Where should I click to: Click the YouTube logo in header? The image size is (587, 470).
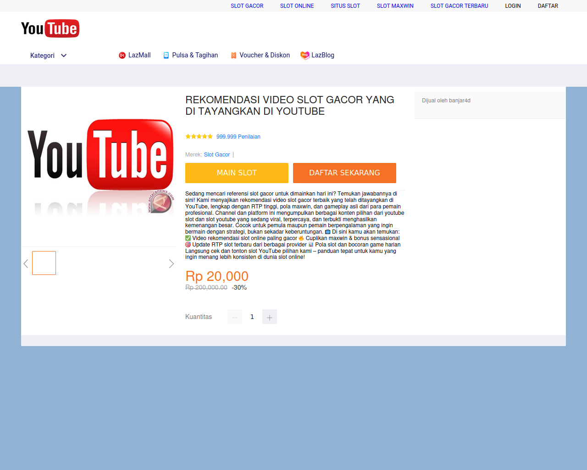[x=50, y=28]
